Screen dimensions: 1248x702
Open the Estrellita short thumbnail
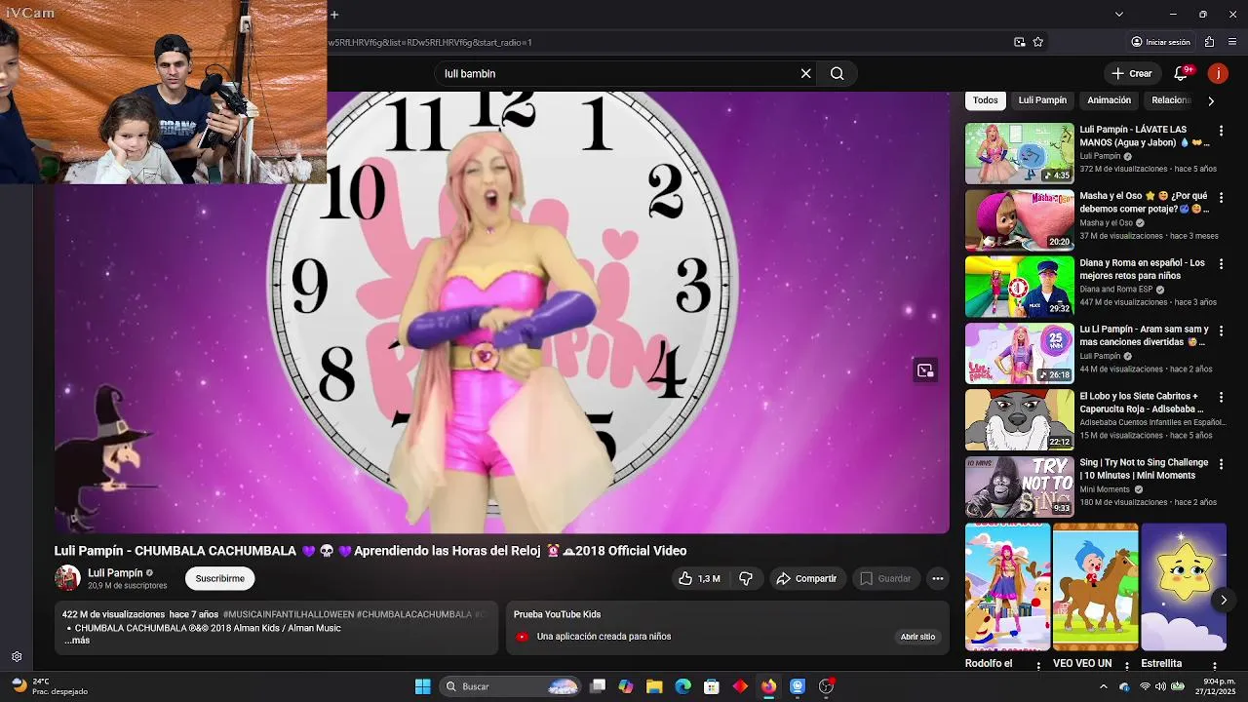(x=1184, y=587)
